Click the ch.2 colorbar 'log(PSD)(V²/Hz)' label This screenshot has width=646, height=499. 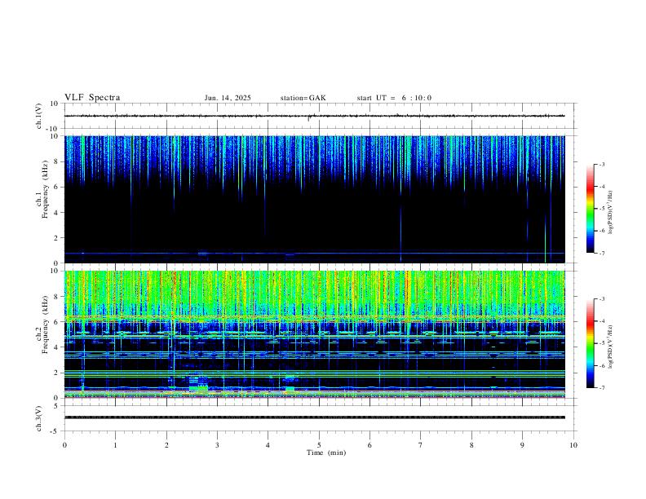coord(611,347)
